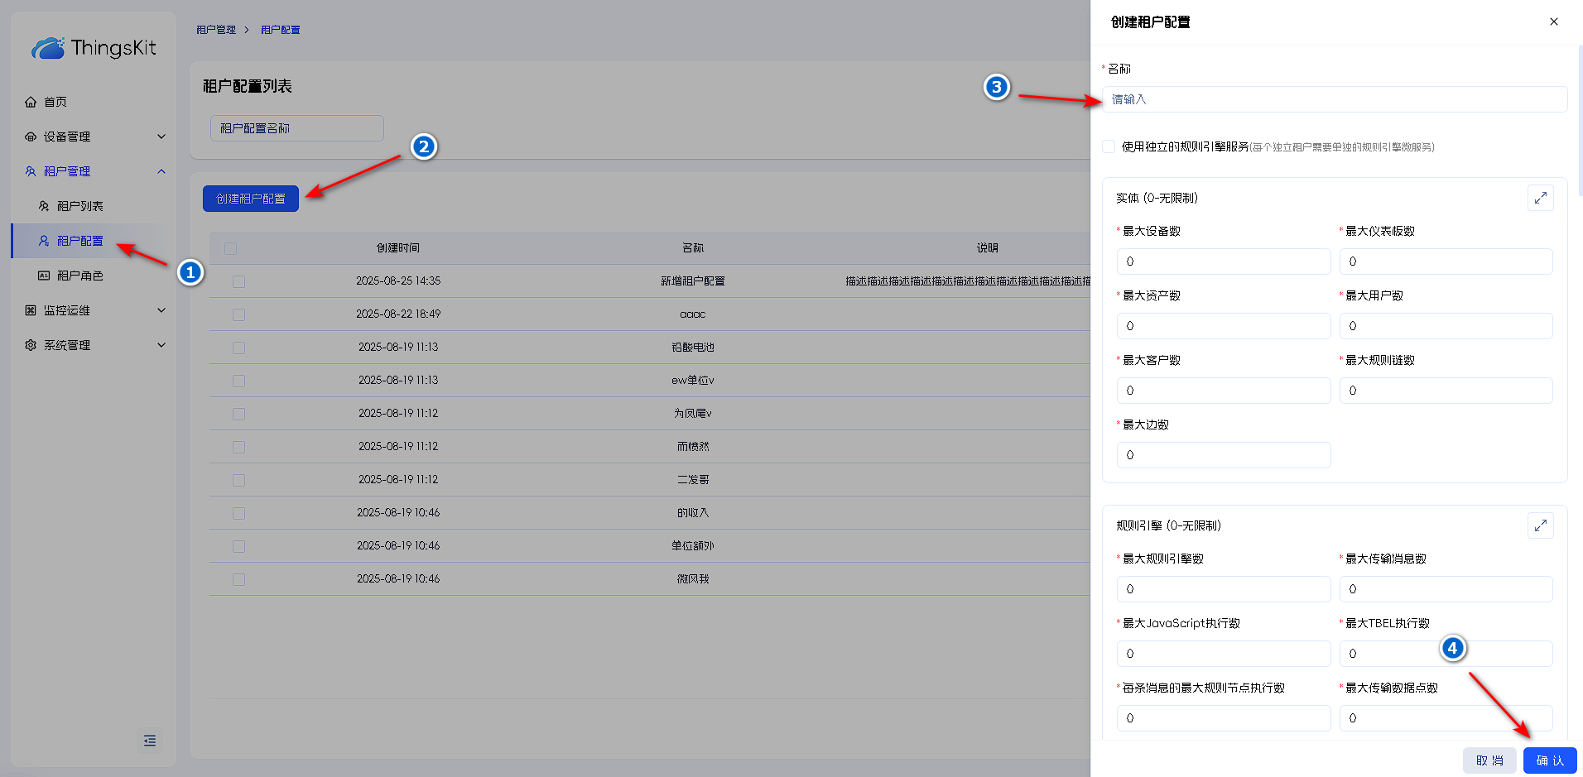Open the 租户列表 menu item
The image size is (1583, 777).
tap(79, 206)
